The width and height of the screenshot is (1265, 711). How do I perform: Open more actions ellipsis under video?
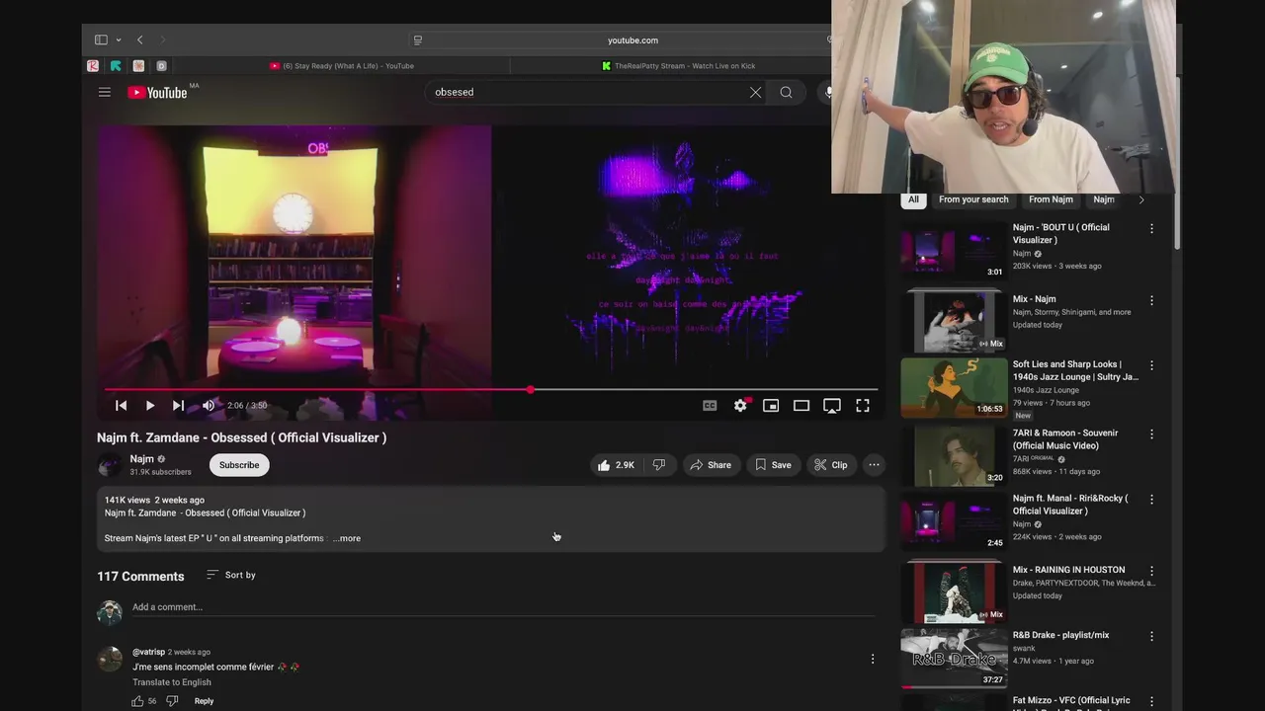(874, 465)
